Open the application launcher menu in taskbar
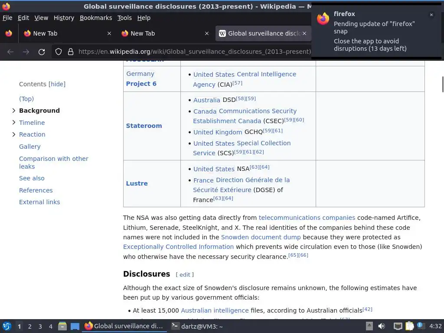 click(7, 326)
